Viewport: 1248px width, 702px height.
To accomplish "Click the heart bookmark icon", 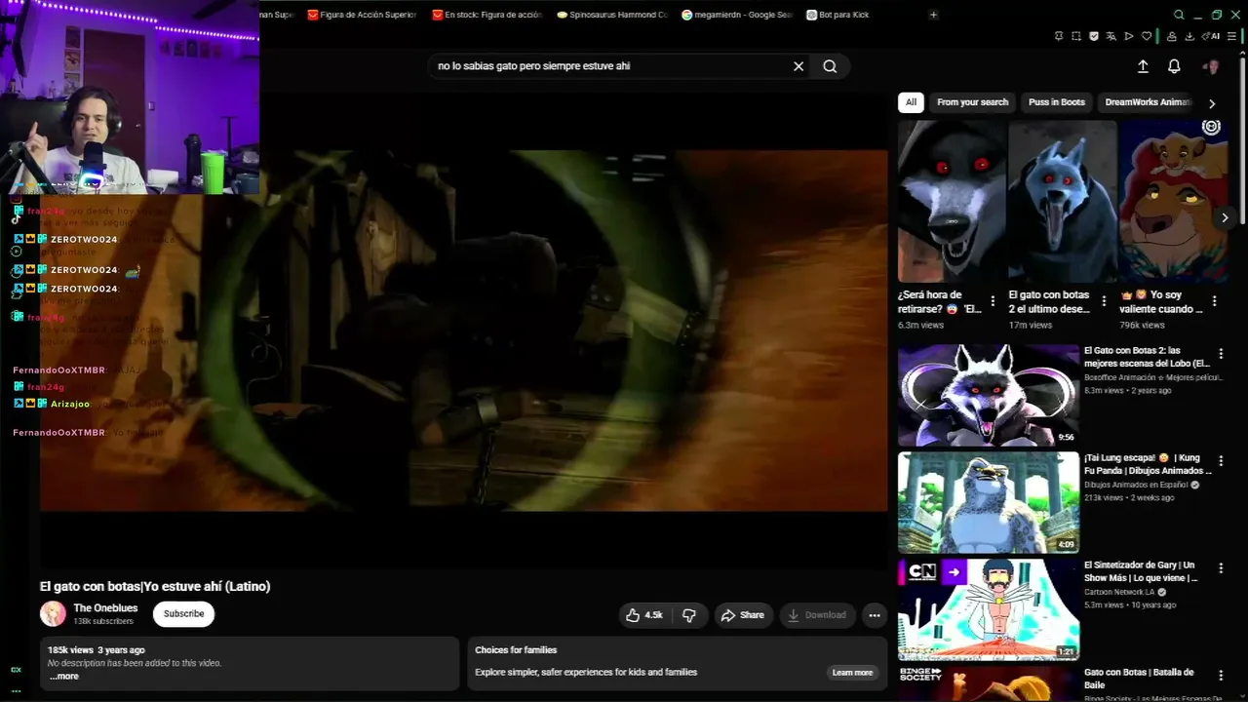I will click(x=1147, y=36).
